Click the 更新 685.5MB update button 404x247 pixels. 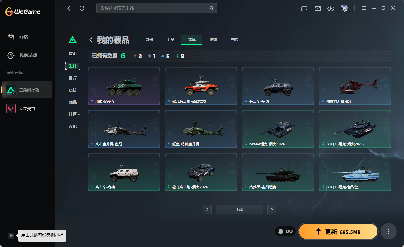338,232
